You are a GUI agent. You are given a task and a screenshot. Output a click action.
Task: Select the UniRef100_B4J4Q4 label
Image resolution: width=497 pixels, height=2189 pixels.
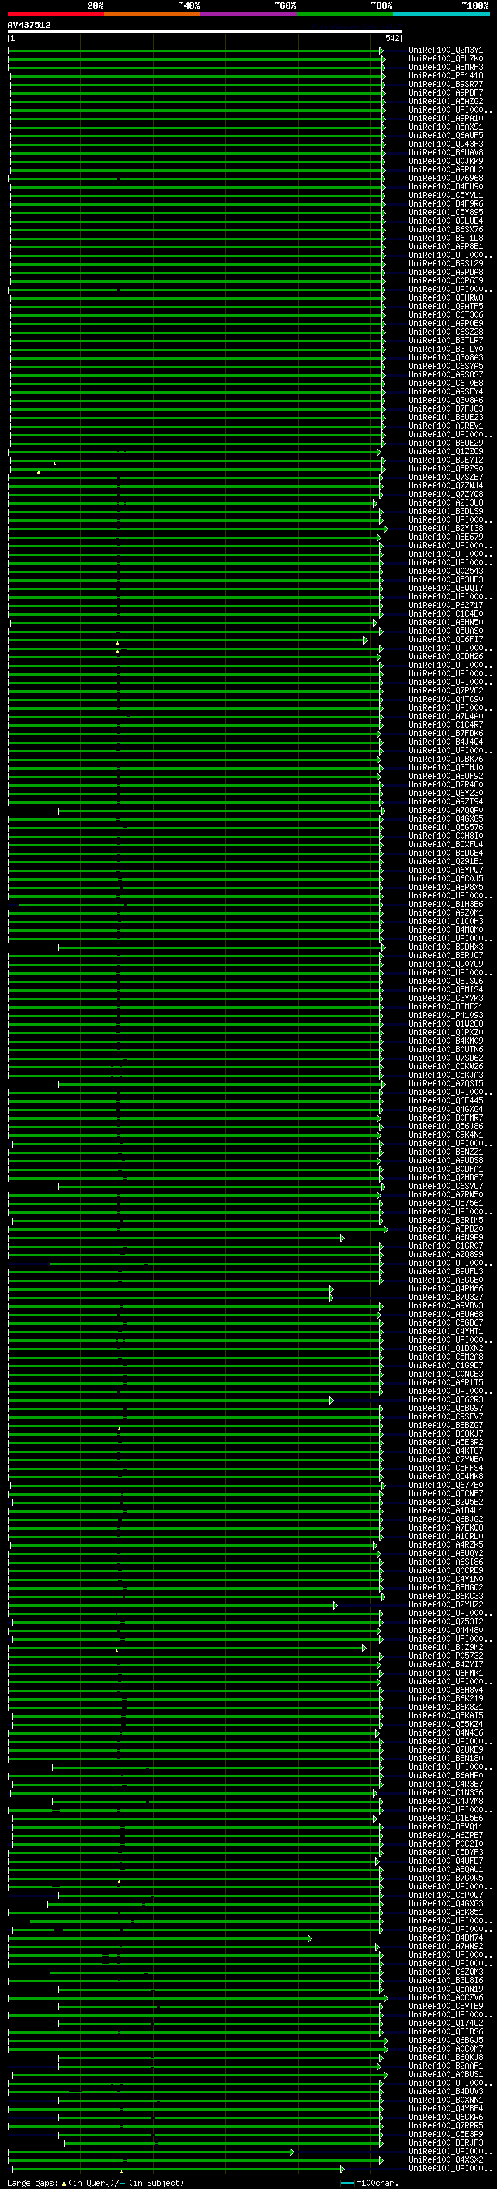tap(446, 742)
